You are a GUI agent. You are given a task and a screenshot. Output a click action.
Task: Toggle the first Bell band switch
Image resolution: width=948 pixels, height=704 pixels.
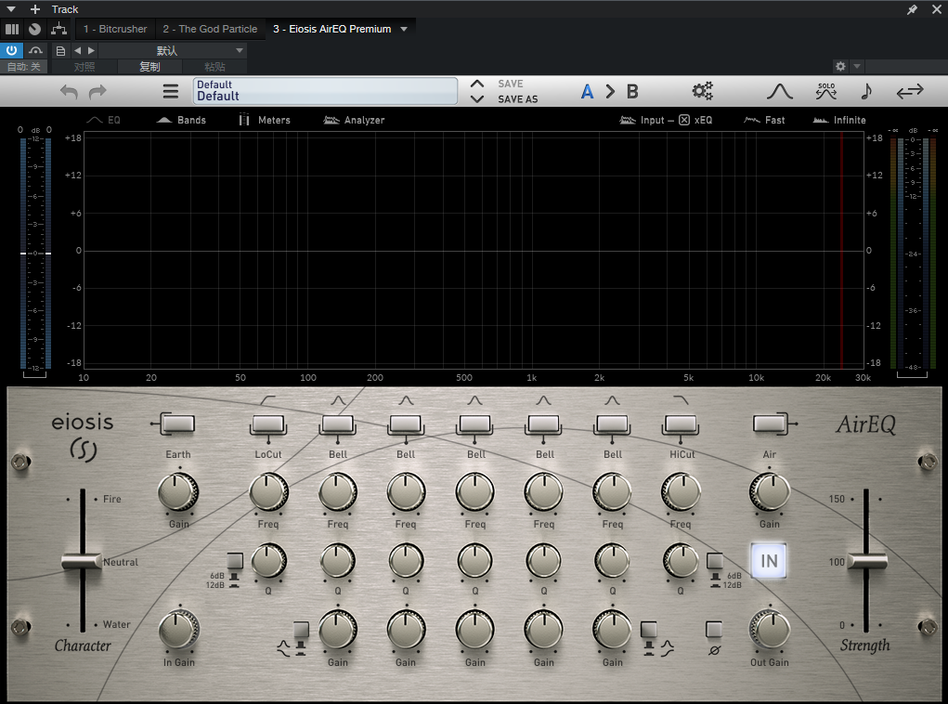[x=337, y=424]
